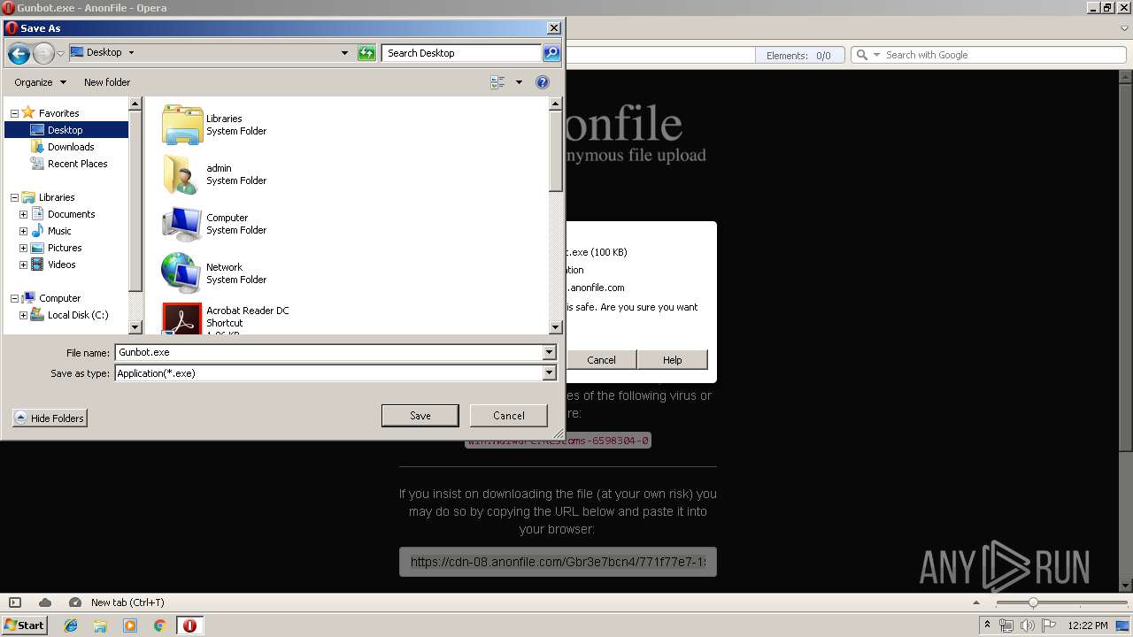Open the Libraries system folder icon
Screen dimensions: 1133x637
(182, 125)
